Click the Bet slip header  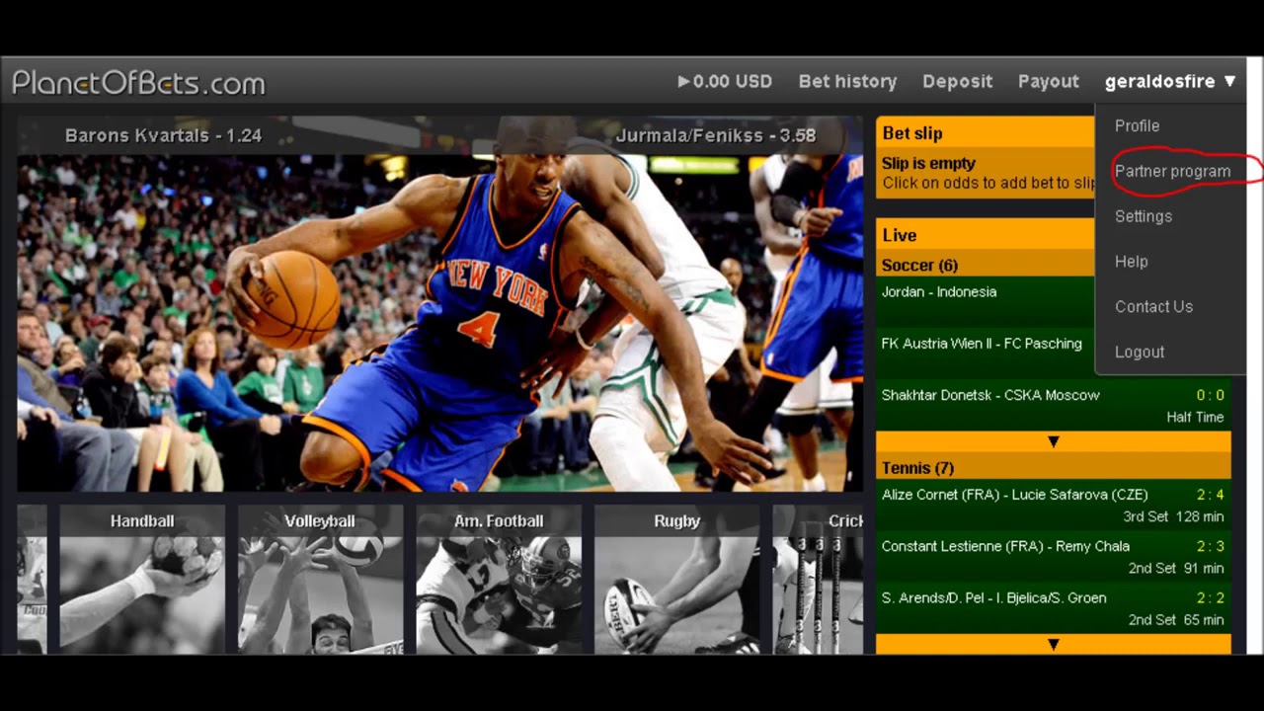coord(986,132)
